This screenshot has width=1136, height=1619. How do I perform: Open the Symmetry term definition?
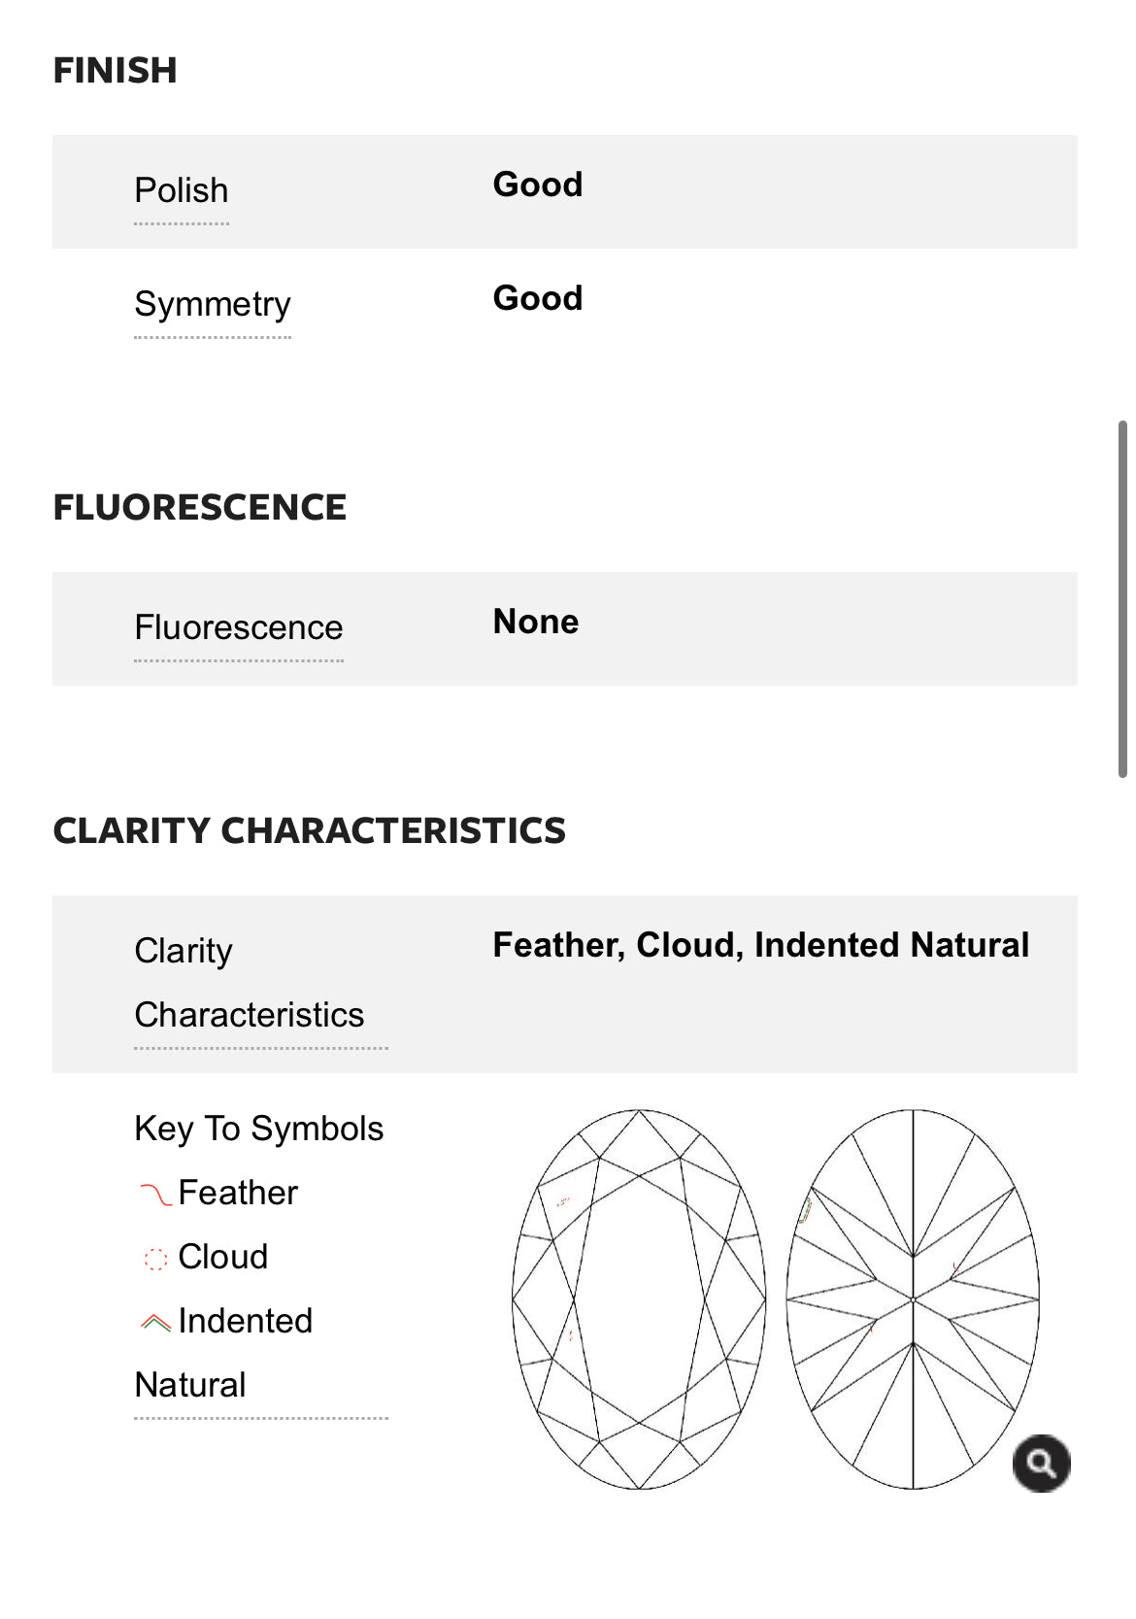pos(213,305)
